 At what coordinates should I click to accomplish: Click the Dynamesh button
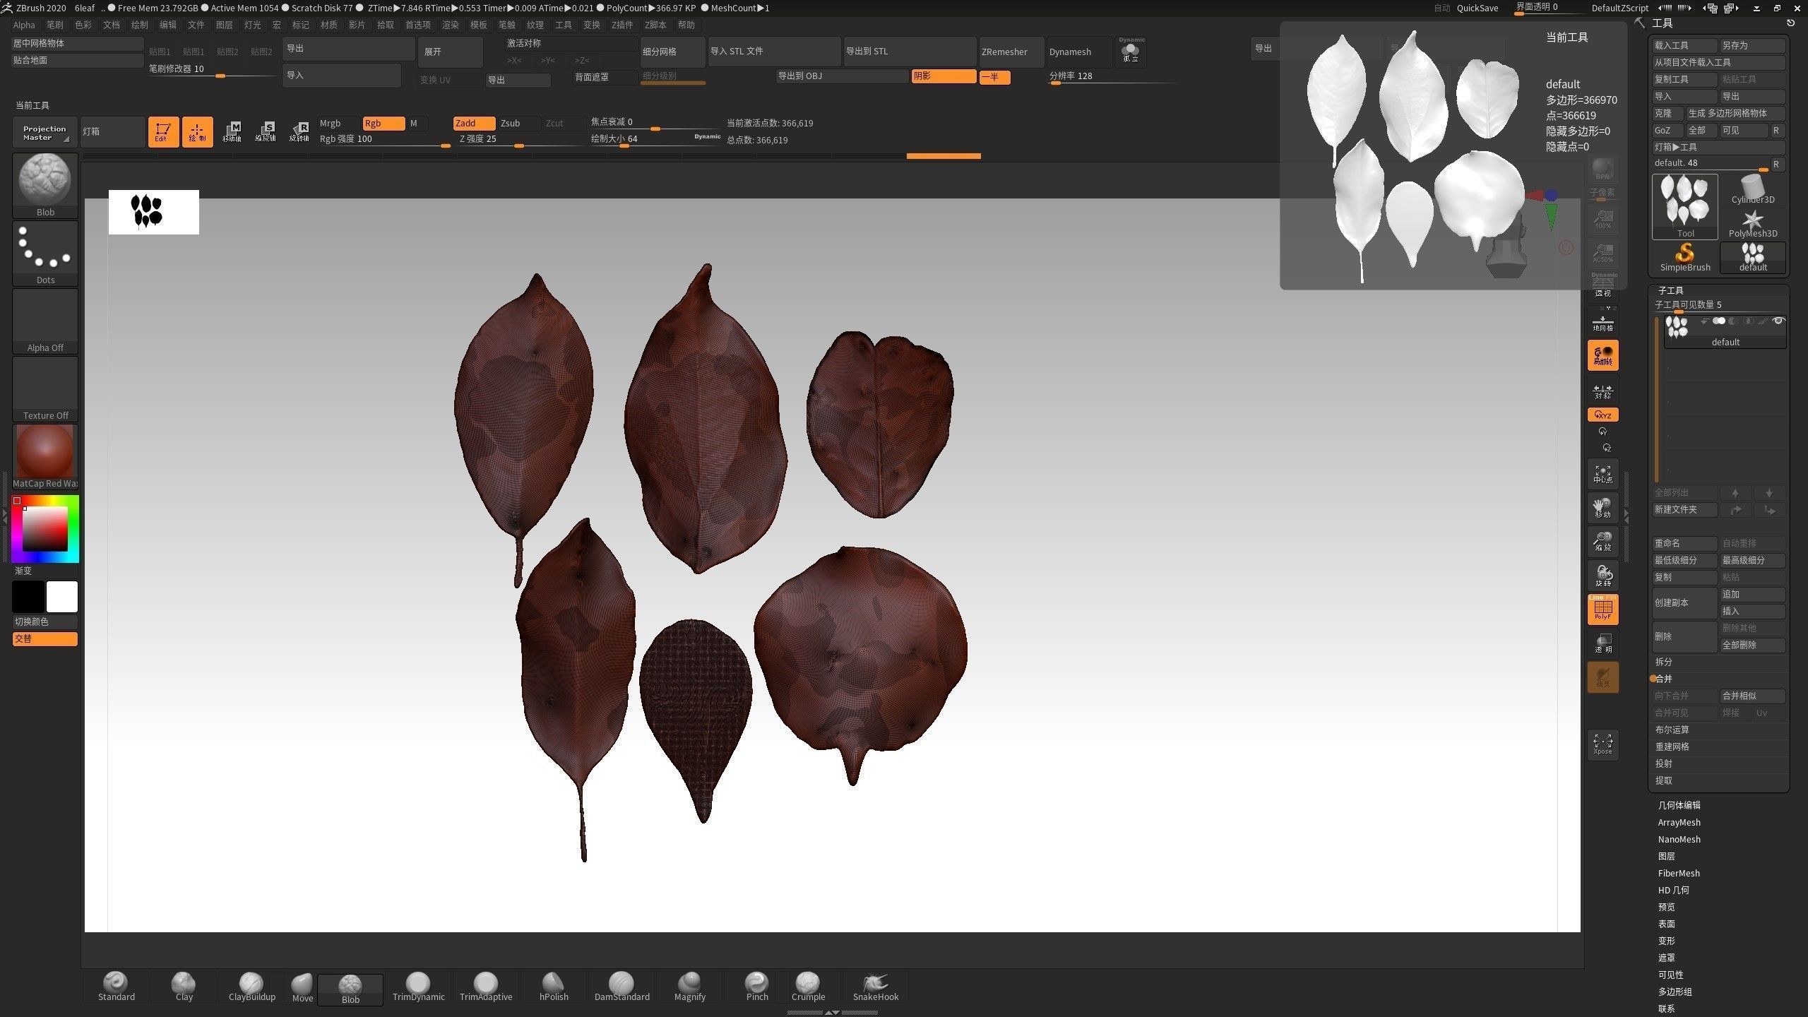coord(1079,52)
